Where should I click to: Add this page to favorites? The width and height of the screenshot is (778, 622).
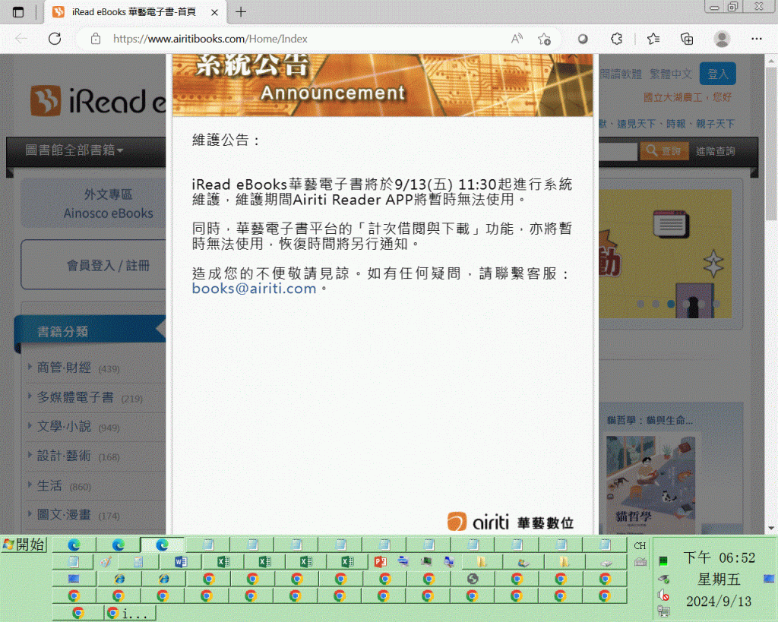pos(544,39)
